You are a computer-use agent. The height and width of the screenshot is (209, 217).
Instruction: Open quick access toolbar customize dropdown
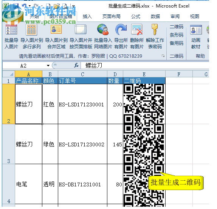click(73, 6)
